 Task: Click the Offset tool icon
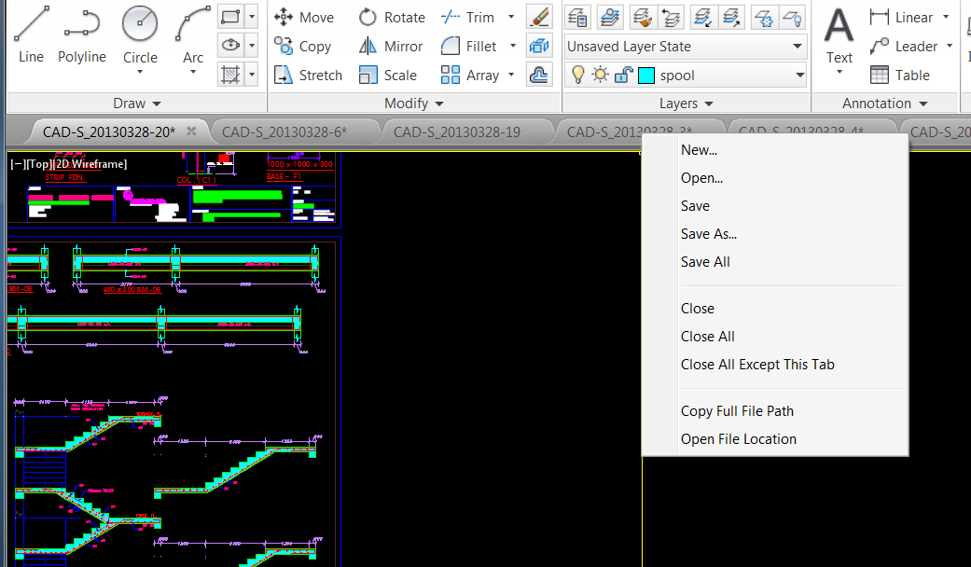pyautogui.click(x=539, y=75)
